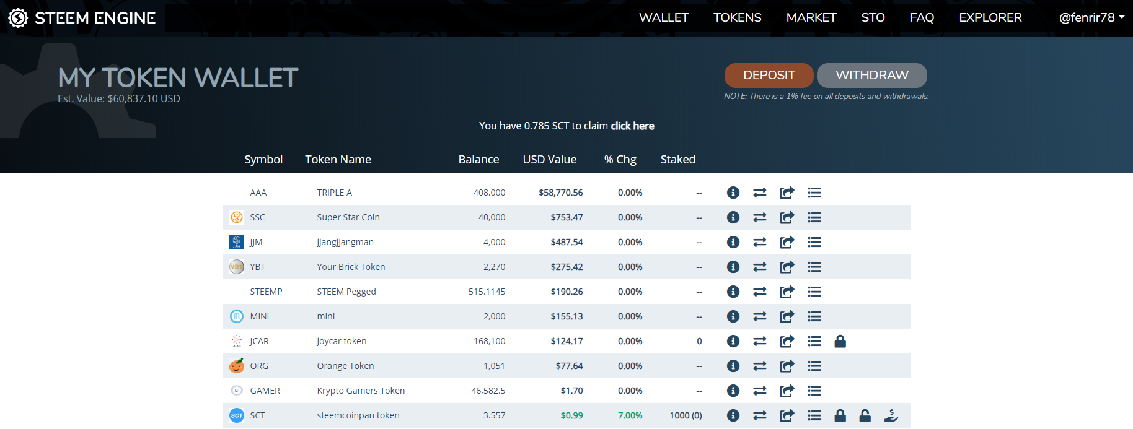The image size is (1133, 429).
Task: Open the @fenrir78 account dropdown
Action: 1092,17
